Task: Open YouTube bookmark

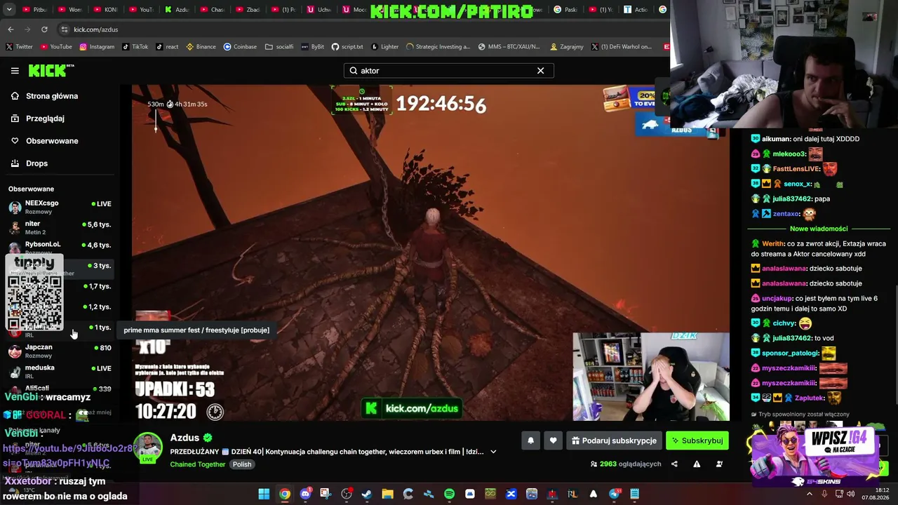Action: coord(56,47)
